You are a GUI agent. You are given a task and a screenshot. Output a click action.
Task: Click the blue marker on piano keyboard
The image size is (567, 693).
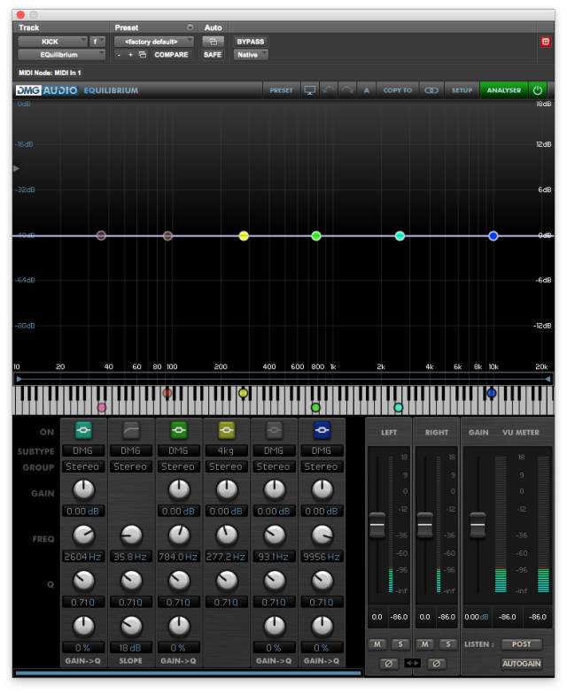pos(492,392)
